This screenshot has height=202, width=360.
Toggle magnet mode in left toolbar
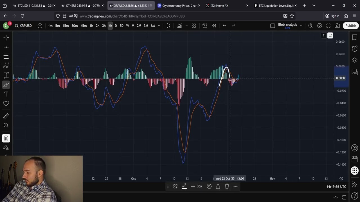[6, 138]
